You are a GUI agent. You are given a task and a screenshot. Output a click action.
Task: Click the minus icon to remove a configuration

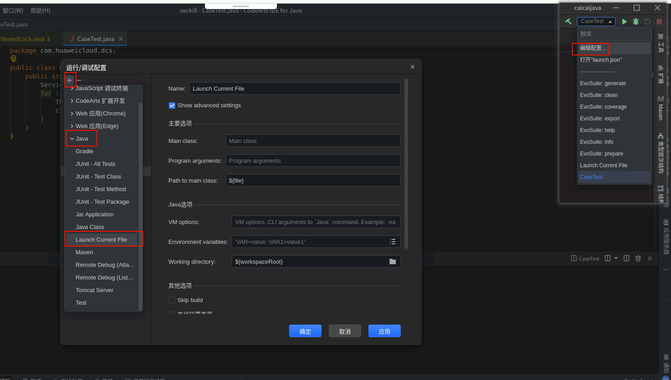click(79, 80)
